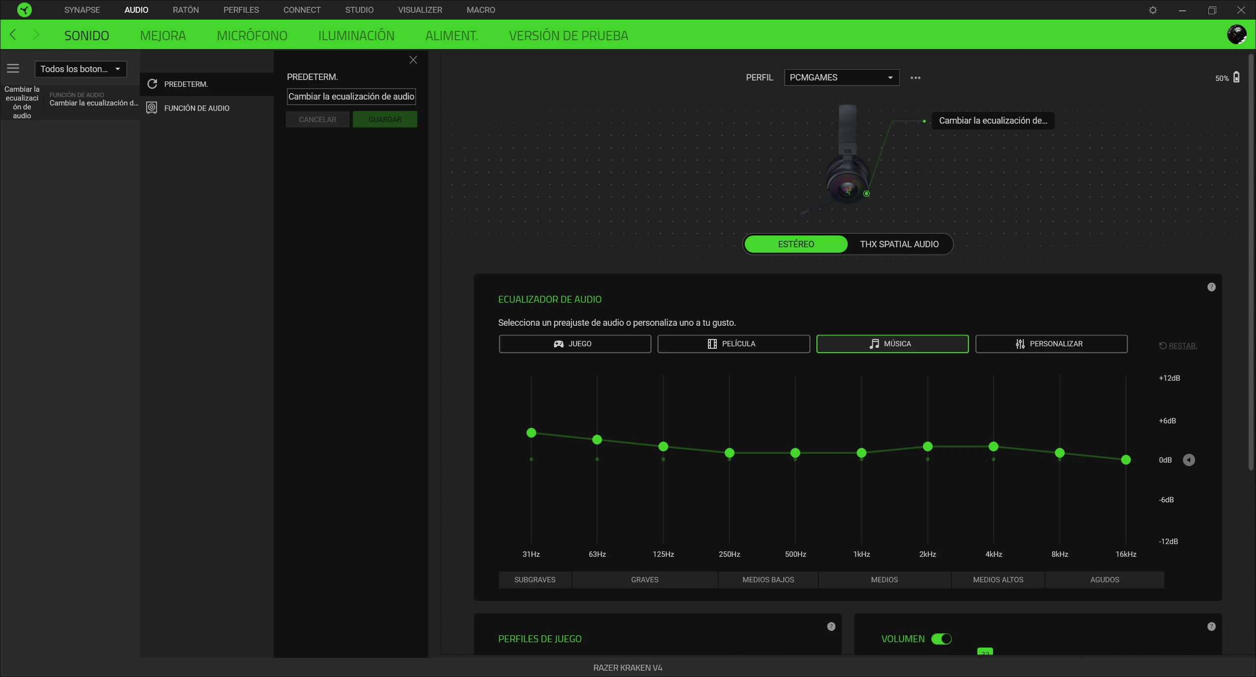Click the Razer logo icon
Image resolution: width=1256 pixels, height=677 pixels.
tap(24, 10)
